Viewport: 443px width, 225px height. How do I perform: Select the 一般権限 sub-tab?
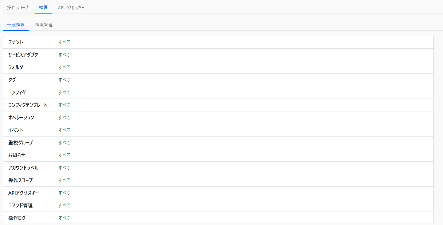(x=16, y=25)
